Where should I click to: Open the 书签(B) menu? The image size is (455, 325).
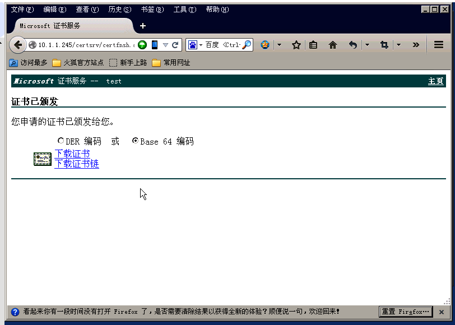[x=152, y=10]
